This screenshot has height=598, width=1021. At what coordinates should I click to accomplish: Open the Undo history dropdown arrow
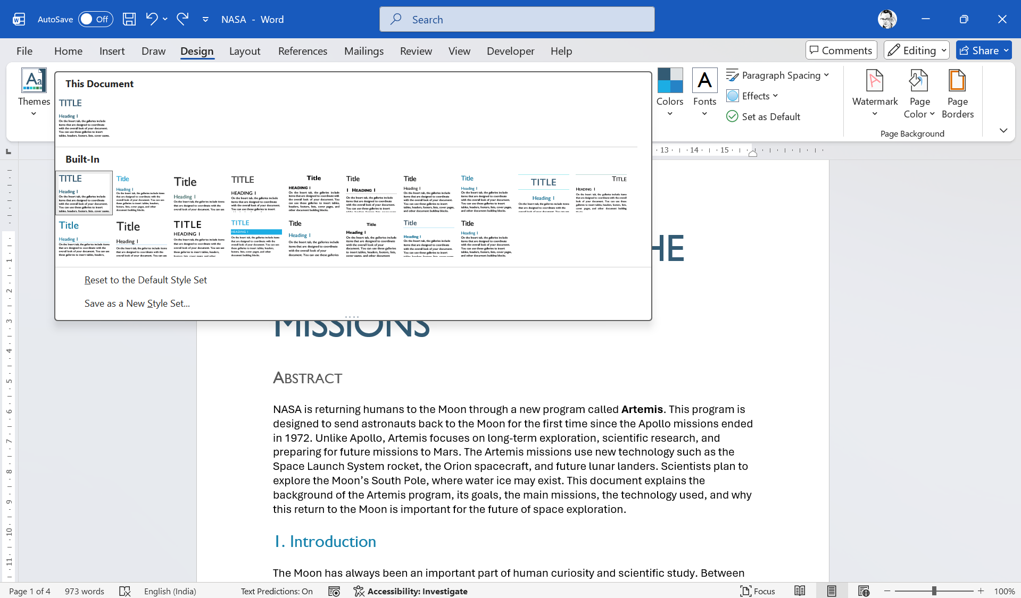165,20
